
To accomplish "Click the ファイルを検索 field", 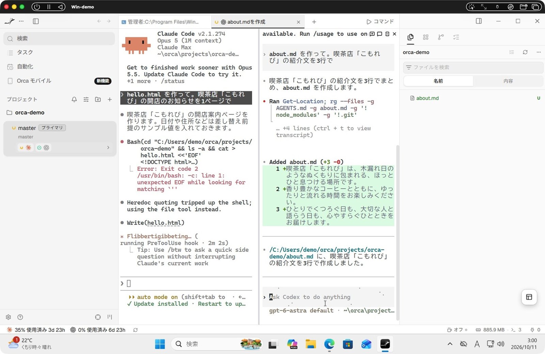I will (x=473, y=67).
